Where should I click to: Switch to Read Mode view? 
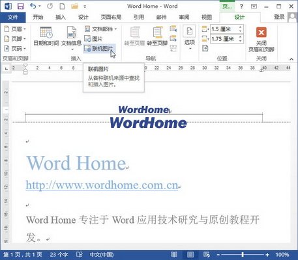point(174,254)
